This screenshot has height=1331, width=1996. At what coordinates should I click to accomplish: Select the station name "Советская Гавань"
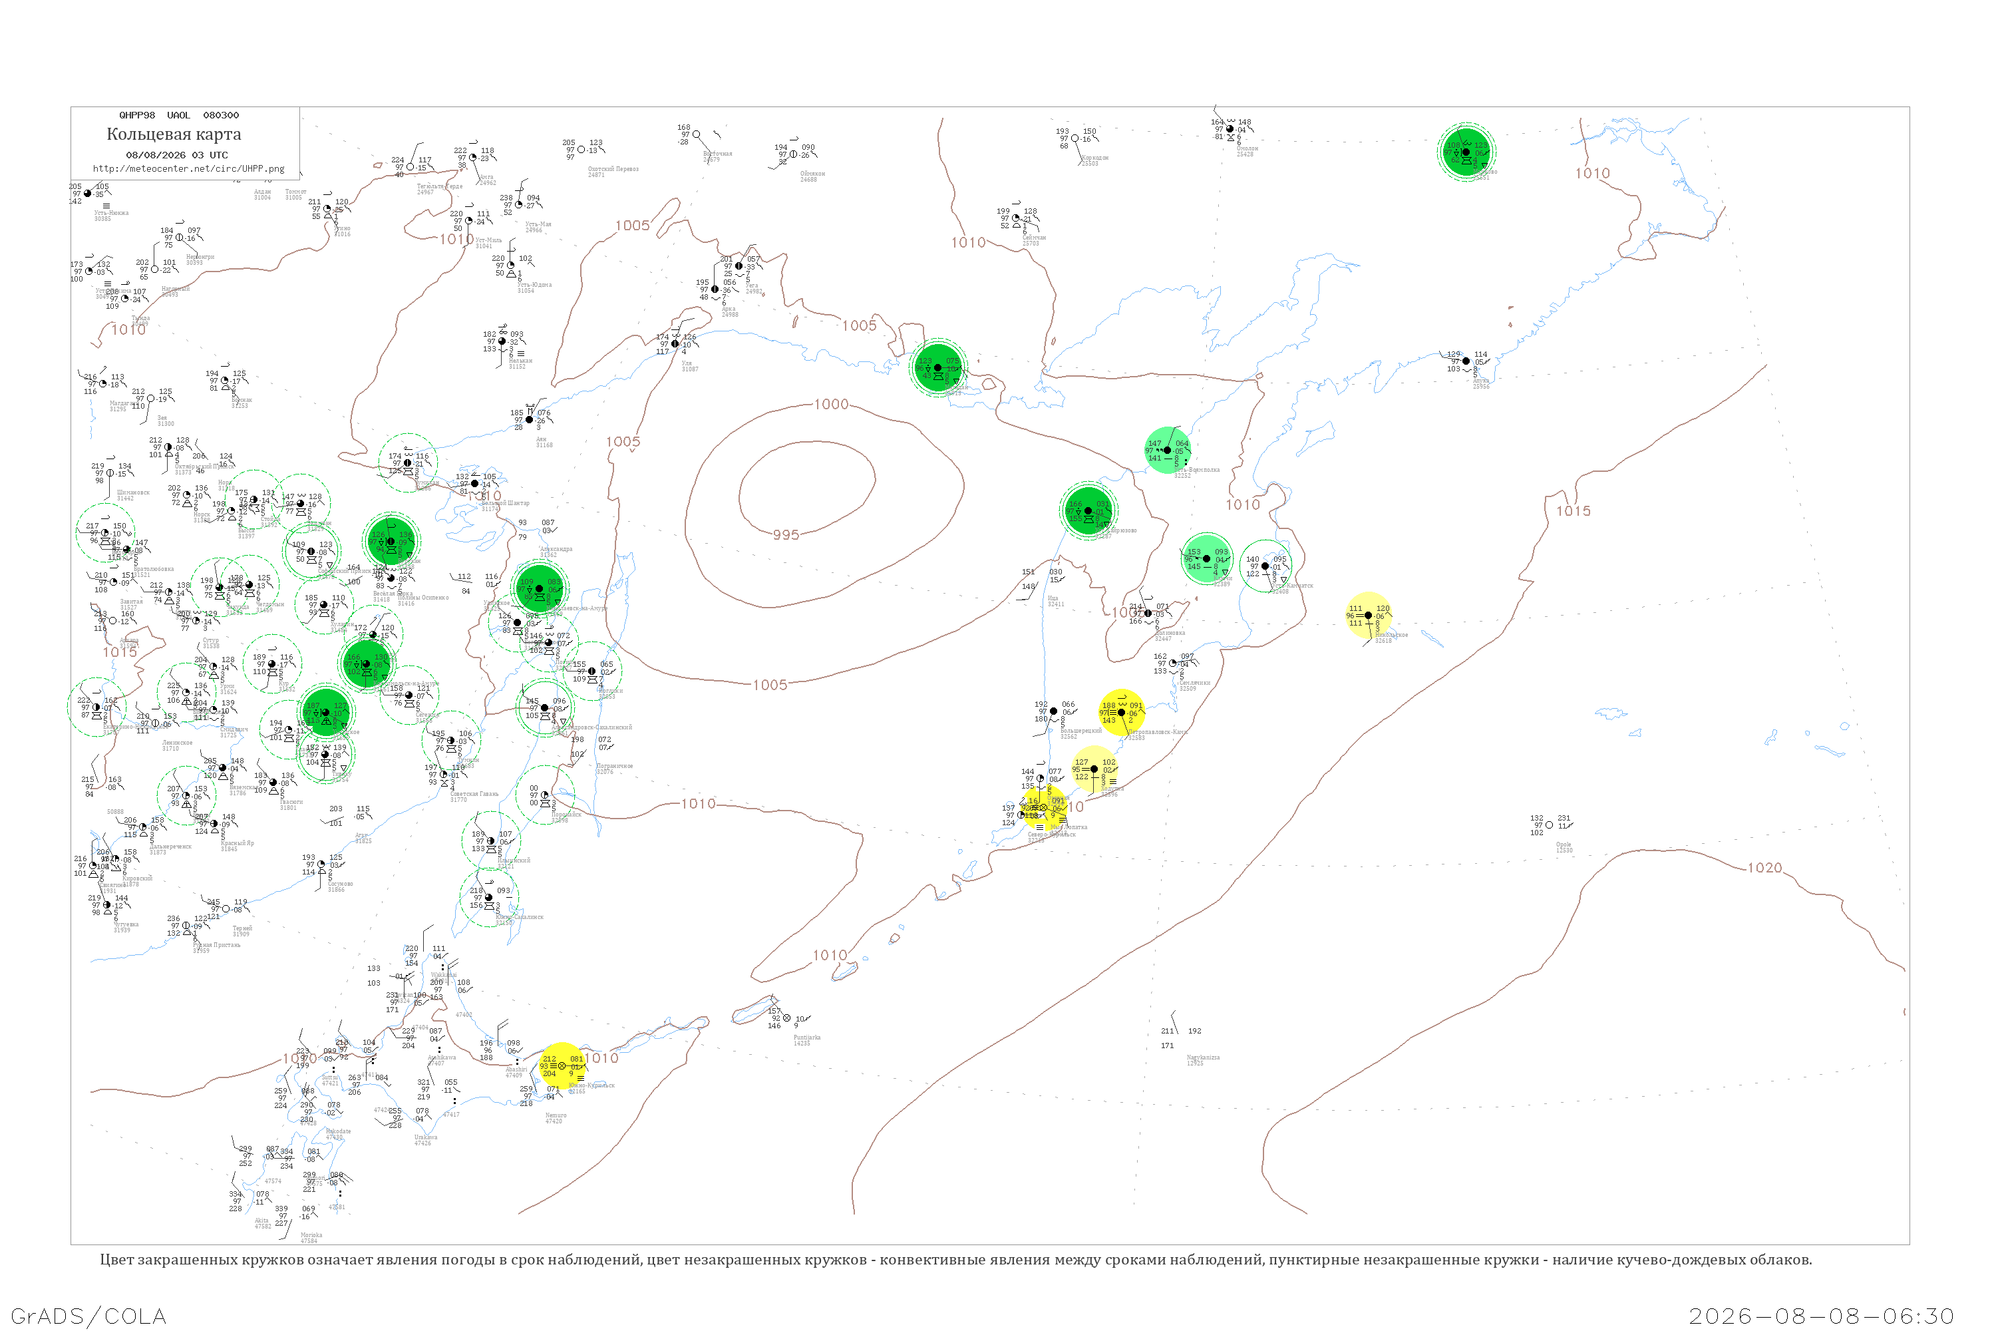tap(474, 794)
